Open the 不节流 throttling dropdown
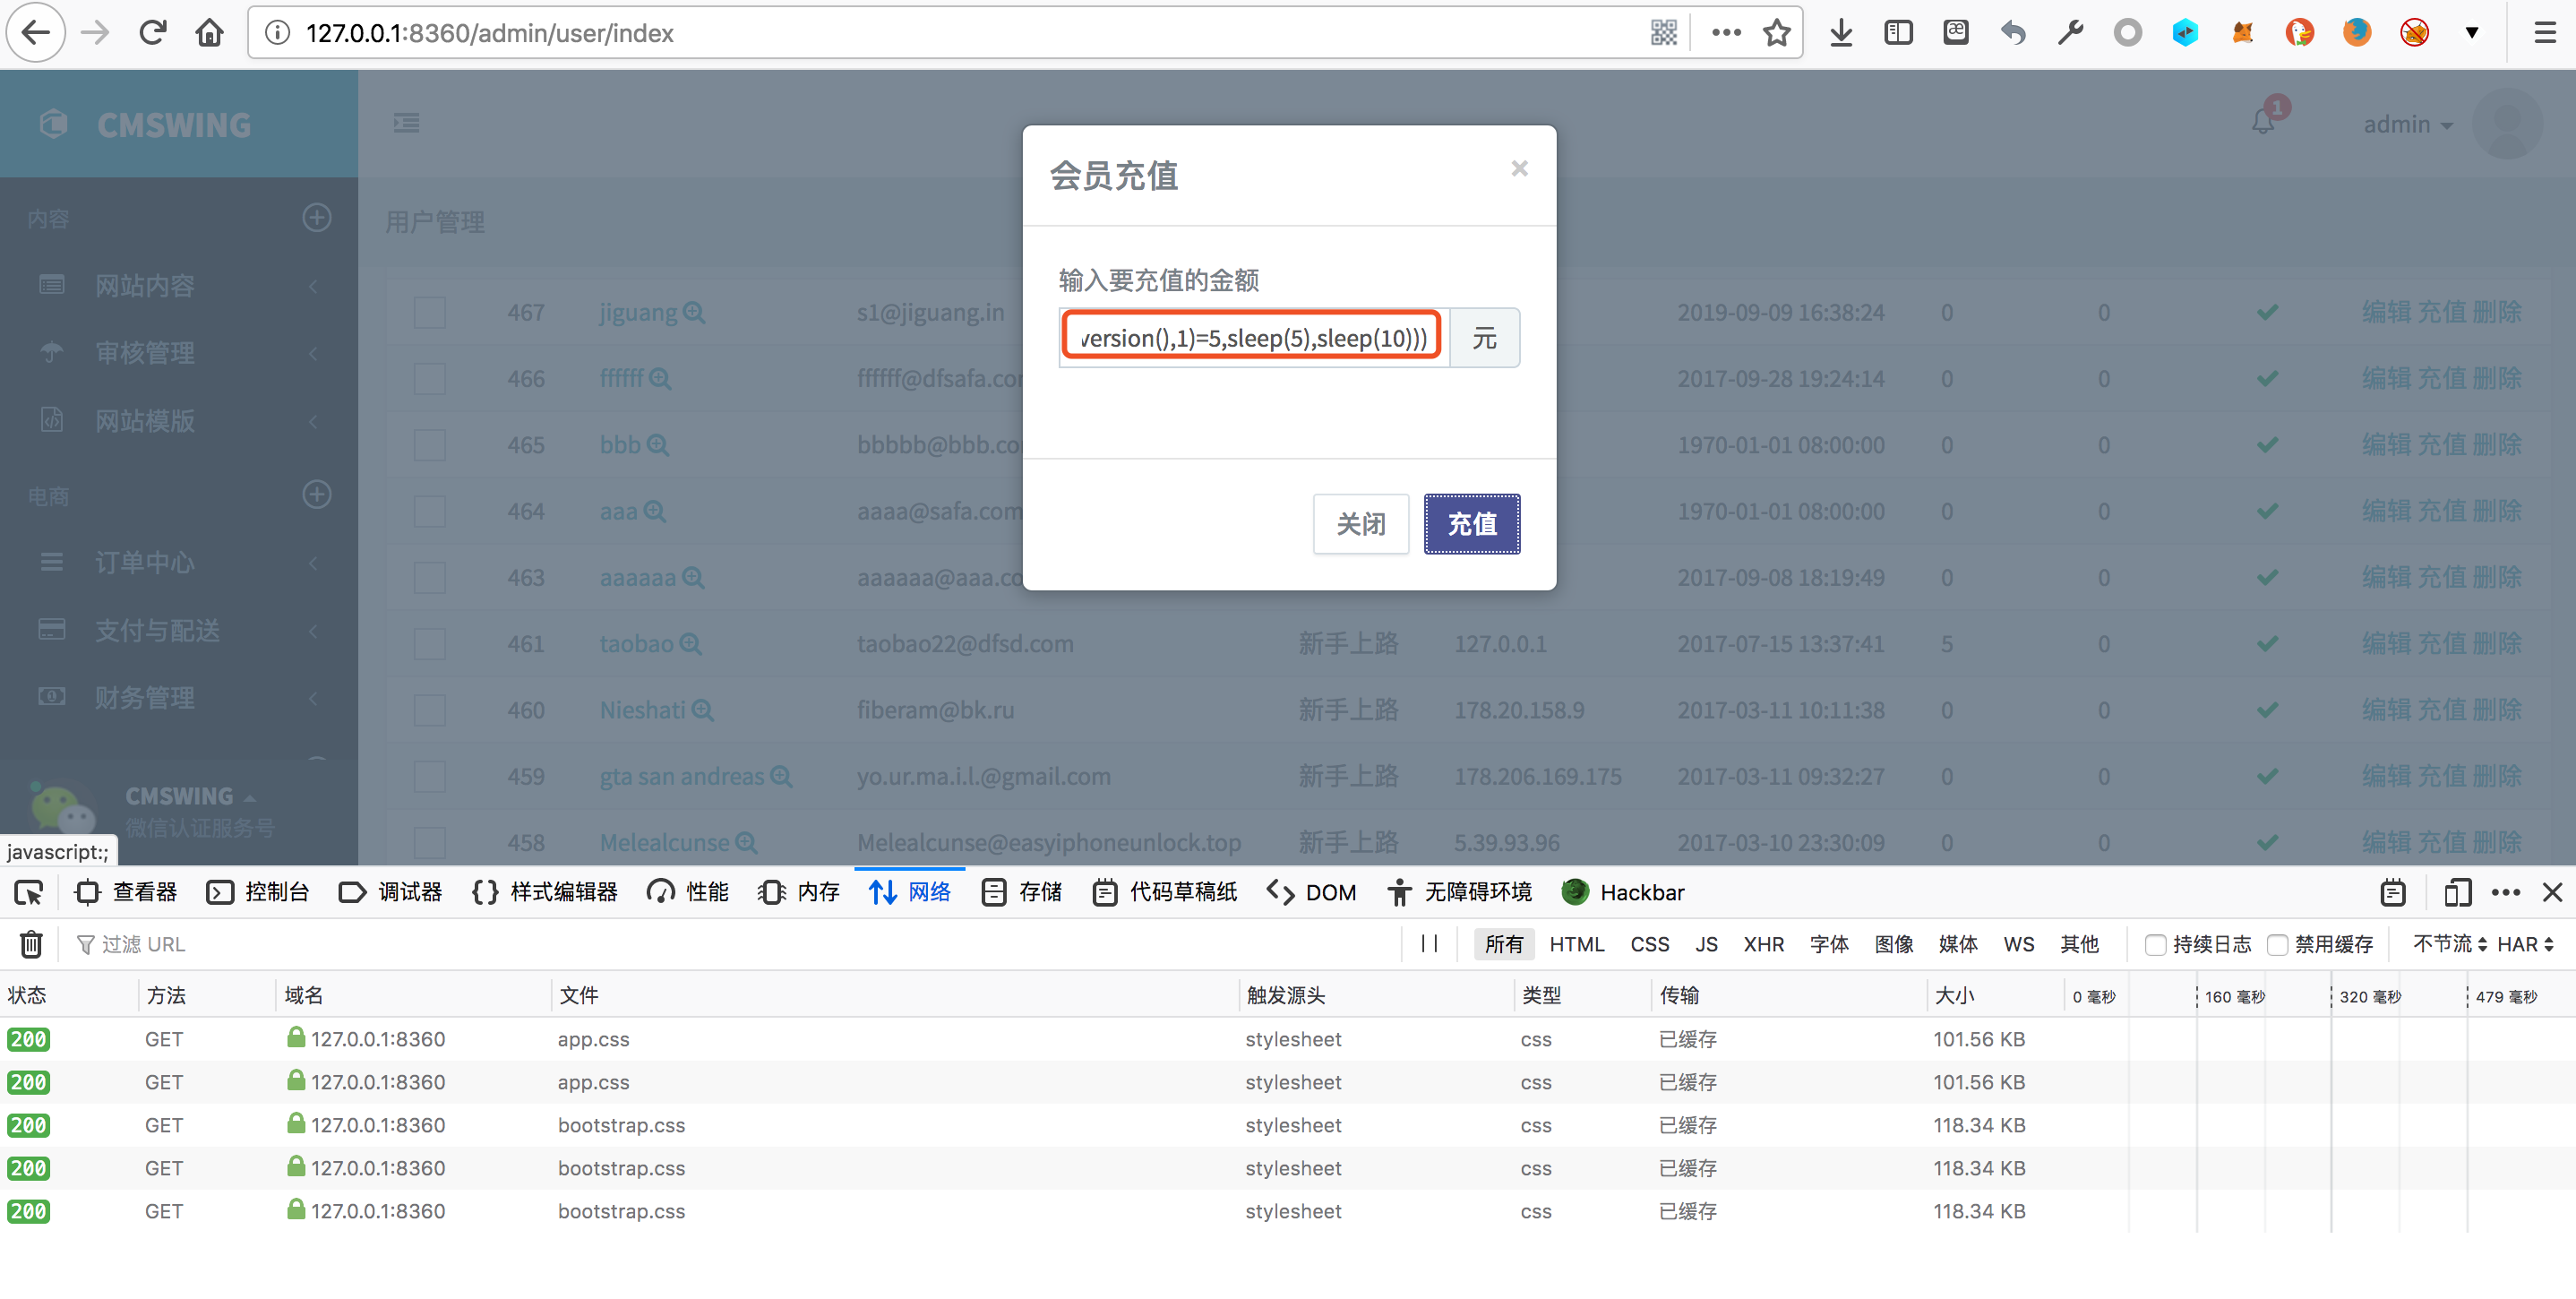 point(2449,944)
